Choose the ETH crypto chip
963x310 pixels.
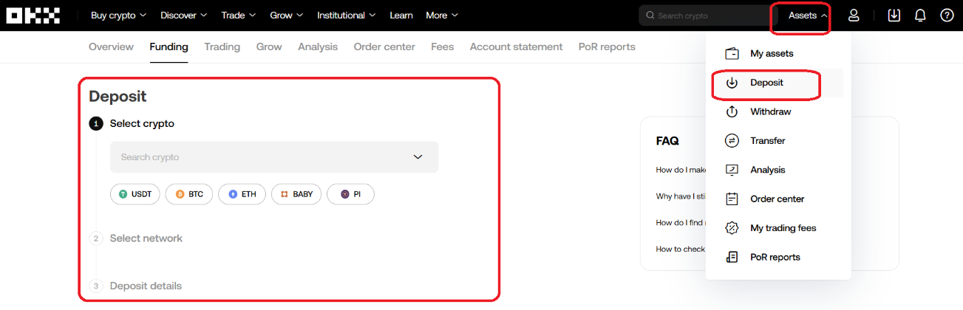242,194
